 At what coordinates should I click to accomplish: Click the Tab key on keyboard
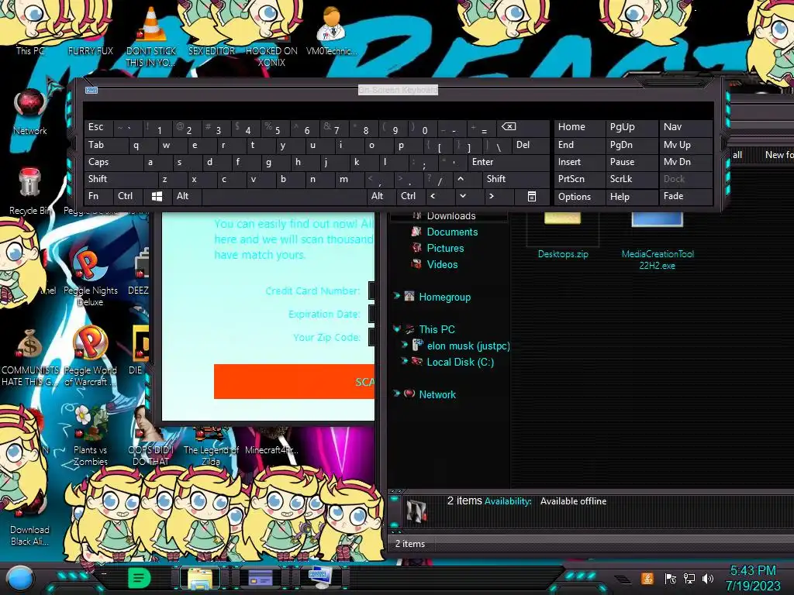tap(105, 145)
